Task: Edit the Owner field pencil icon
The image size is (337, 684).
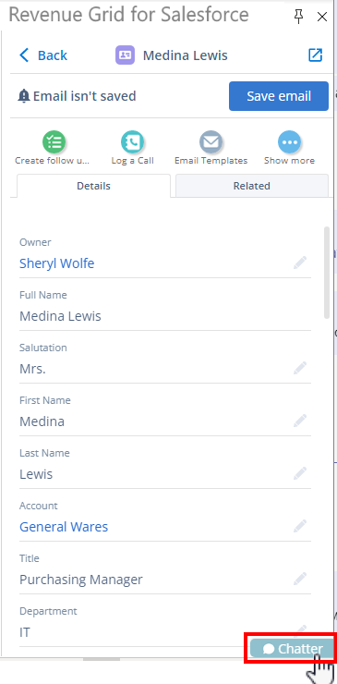Action: 300,263
